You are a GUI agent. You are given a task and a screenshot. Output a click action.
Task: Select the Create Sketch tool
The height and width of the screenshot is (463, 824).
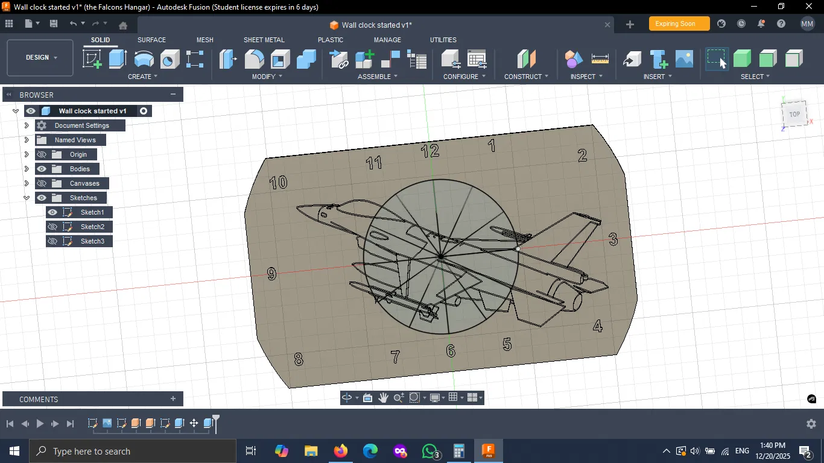point(92,59)
